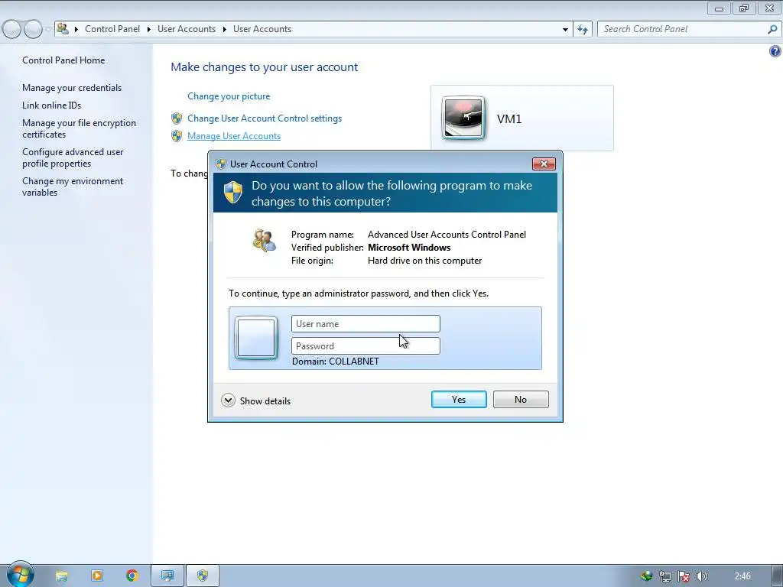The image size is (783, 587).
Task: Go to Control Panel Home
Action: (x=63, y=60)
